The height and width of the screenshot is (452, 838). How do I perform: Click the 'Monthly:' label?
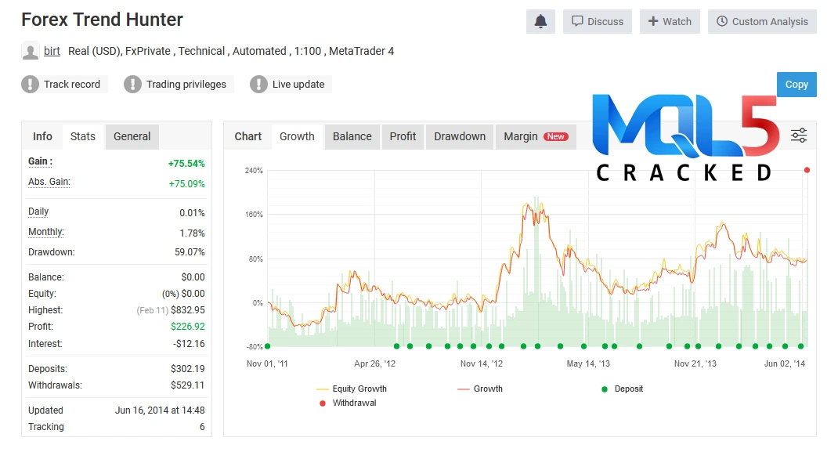coord(46,232)
